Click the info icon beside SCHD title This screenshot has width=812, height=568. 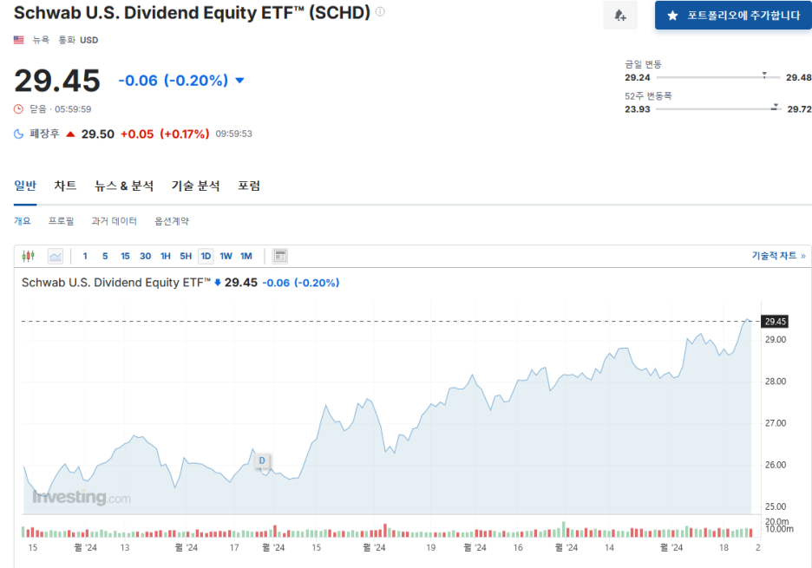[380, 12]
